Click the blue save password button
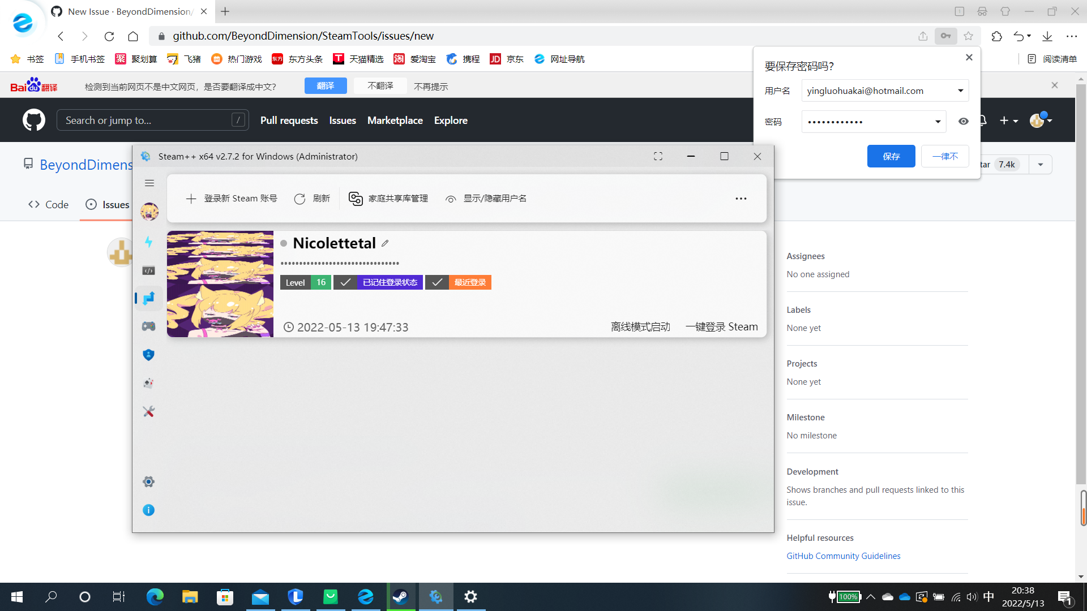 pyautogui.click(x=891, y=156)
